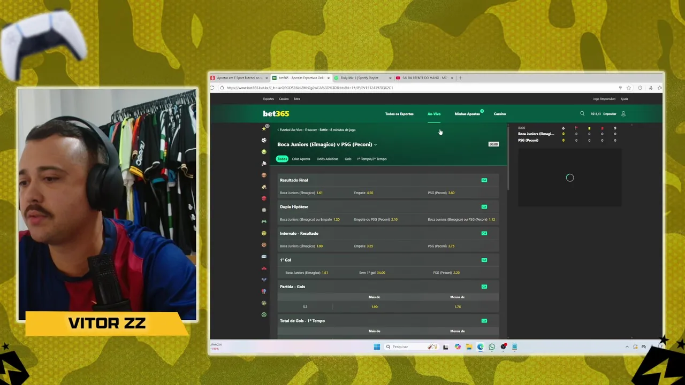Viewport: 685px width, 385px height.
Task: Open the Ajuda link
Action: tap(624, 99)
